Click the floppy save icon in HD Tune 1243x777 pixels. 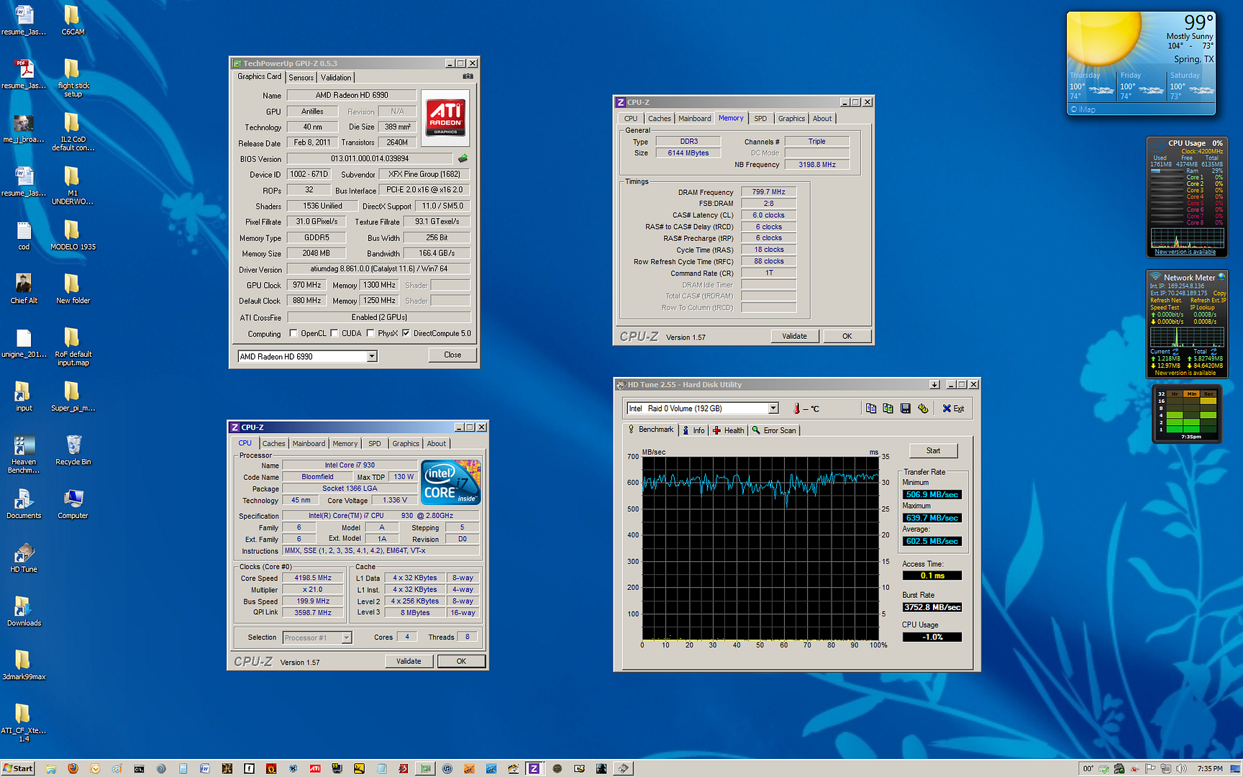click(906, 409)
